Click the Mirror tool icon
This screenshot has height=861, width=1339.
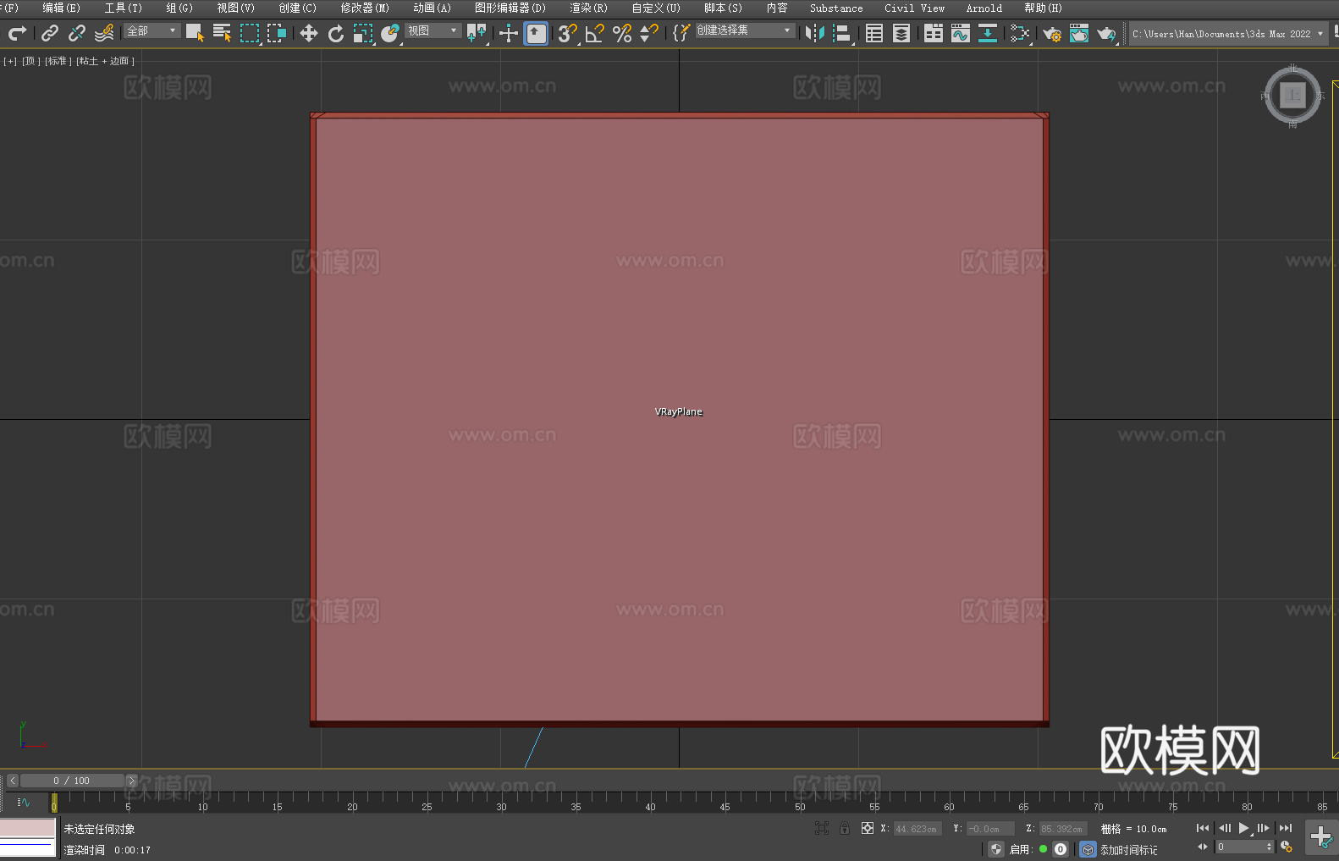[x=815, y=33]
